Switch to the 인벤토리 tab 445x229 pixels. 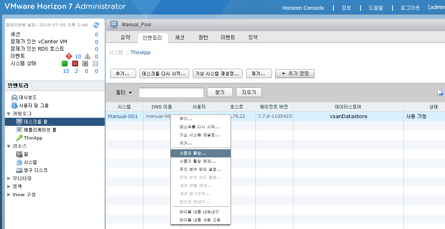coord(152,38)
